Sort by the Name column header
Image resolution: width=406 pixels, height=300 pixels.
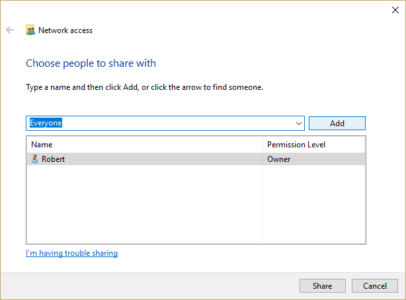[145, 145]
